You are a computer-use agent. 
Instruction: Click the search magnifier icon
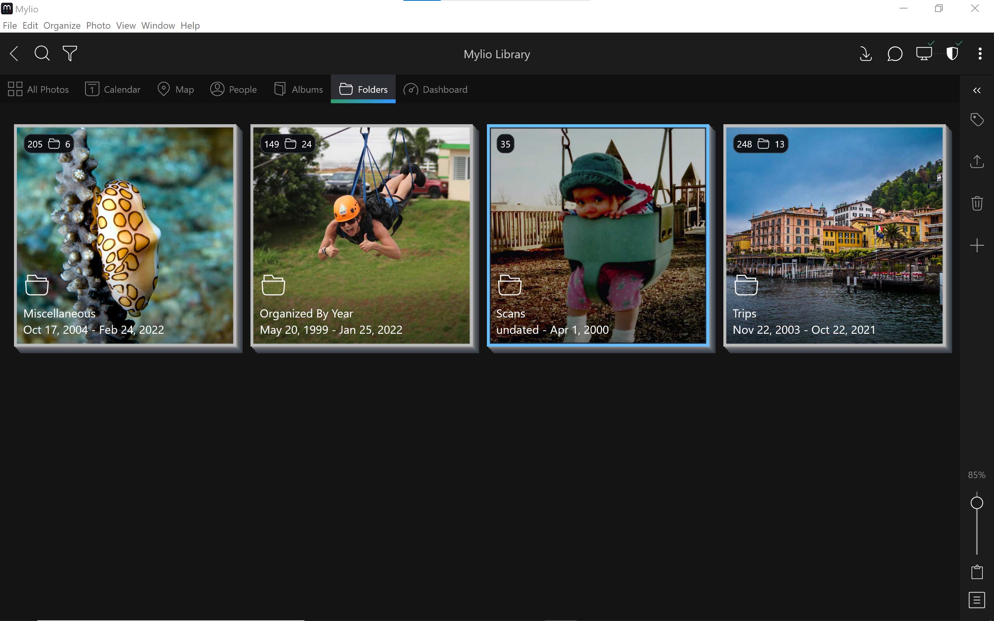(x=42, y=54)
